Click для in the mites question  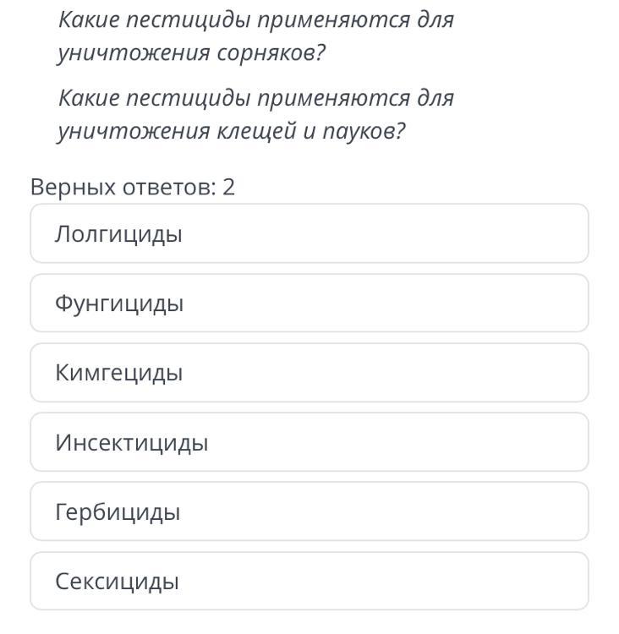pos(436,98)
